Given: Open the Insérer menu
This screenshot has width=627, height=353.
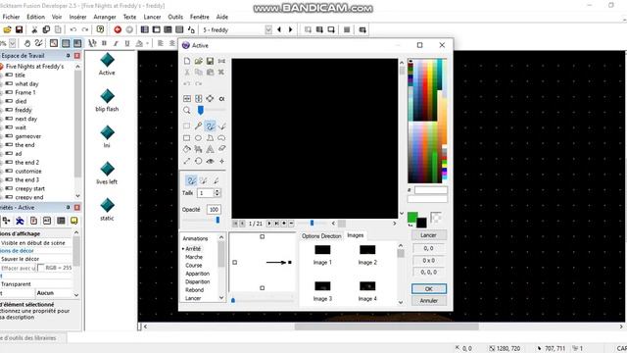Looking at the screenshot, I should tap(77, 17).
